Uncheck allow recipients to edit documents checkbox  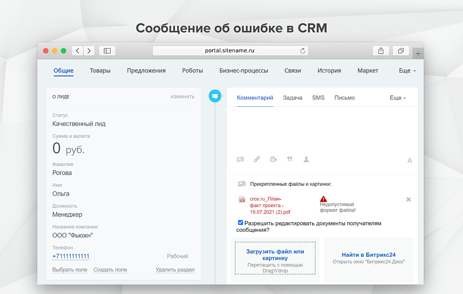tap(240, 222)
